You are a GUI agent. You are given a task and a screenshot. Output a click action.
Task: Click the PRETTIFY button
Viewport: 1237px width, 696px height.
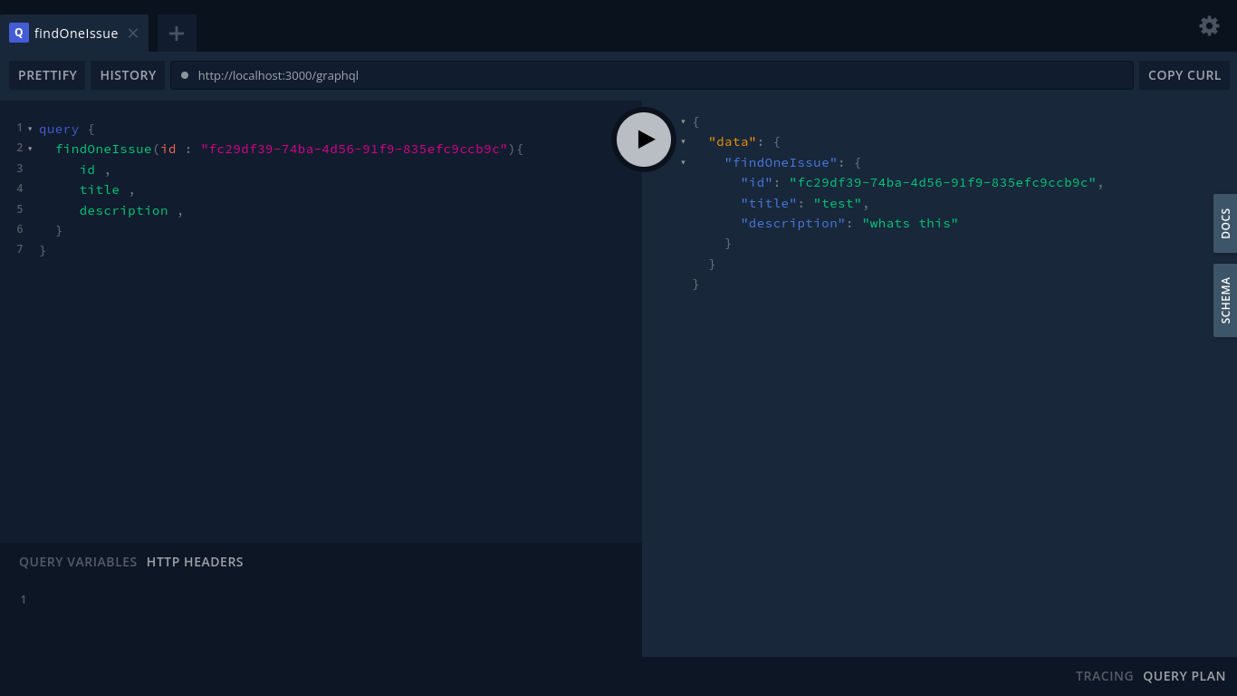[x=47, y=75]
